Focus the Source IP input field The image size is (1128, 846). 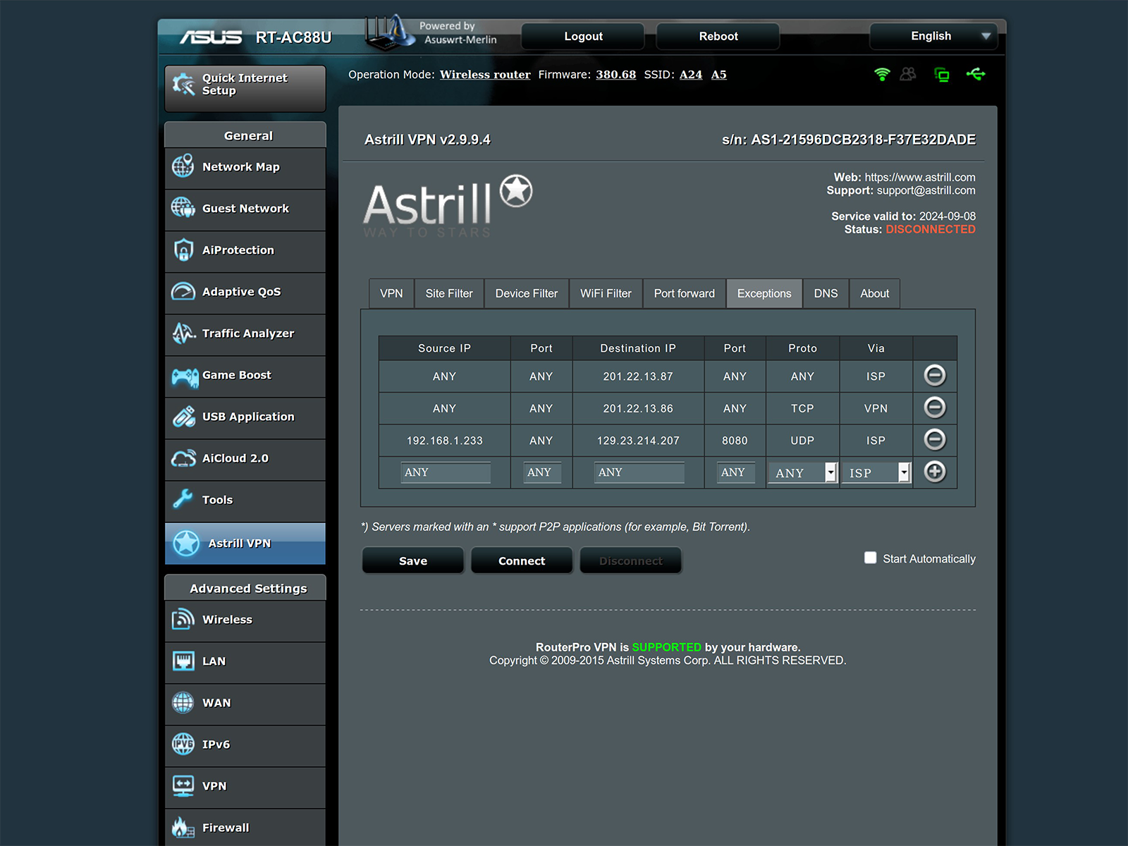[x=446, y=472]
